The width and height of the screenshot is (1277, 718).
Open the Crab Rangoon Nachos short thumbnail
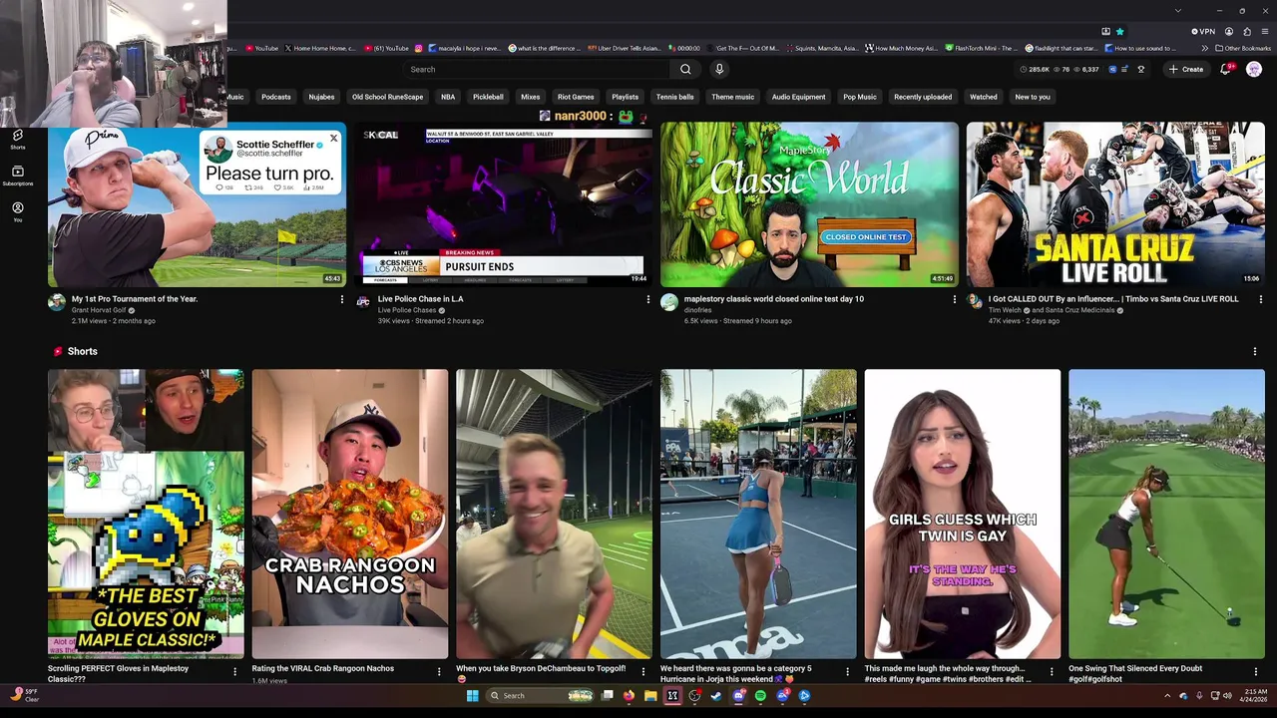click(350, 514)
